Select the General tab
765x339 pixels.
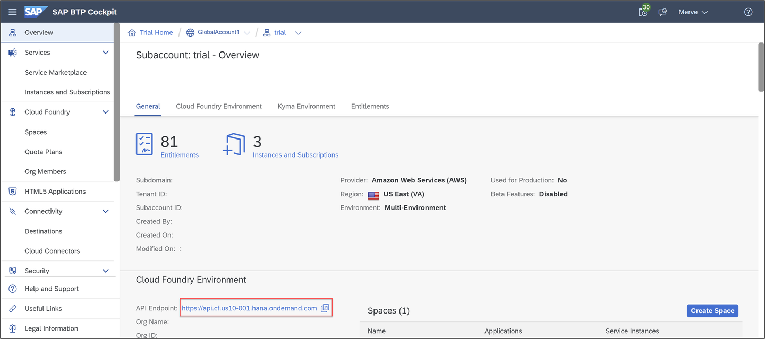[148, 106]
